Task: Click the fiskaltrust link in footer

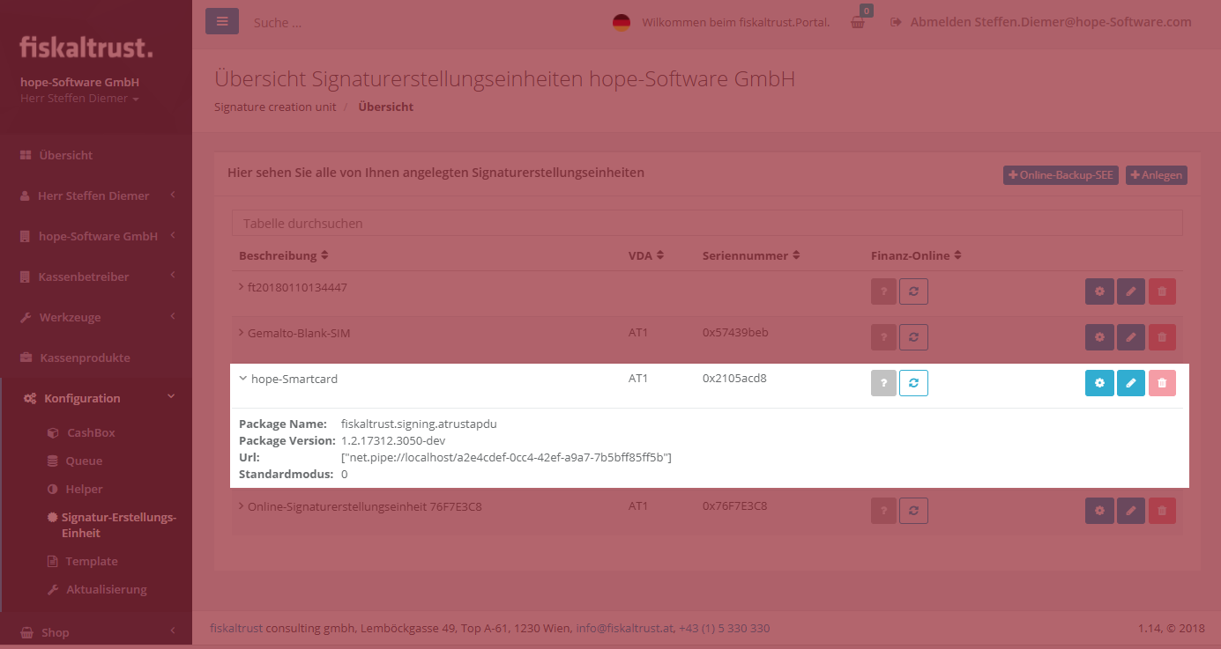Action: [236, 628]
